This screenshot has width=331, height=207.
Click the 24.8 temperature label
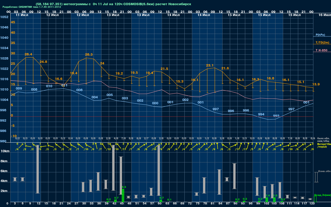point(43,62)
